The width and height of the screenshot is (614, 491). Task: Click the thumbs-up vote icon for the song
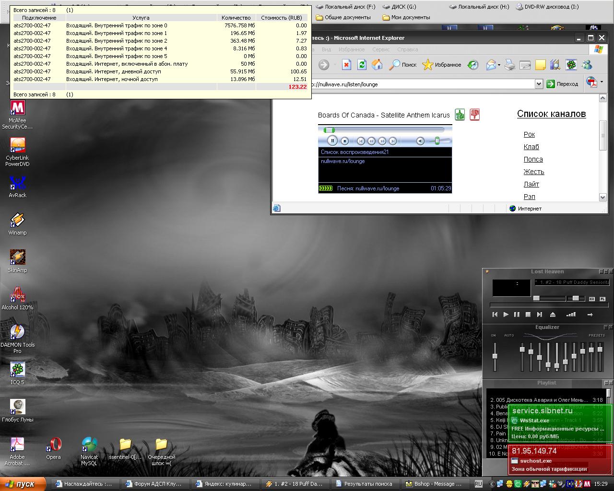pos(460,115)
